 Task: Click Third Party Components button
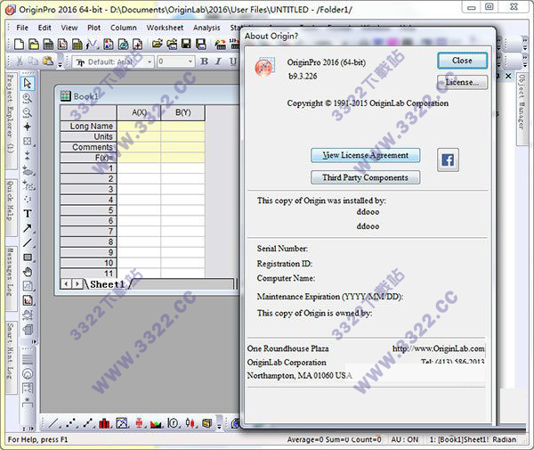(365, 177)
